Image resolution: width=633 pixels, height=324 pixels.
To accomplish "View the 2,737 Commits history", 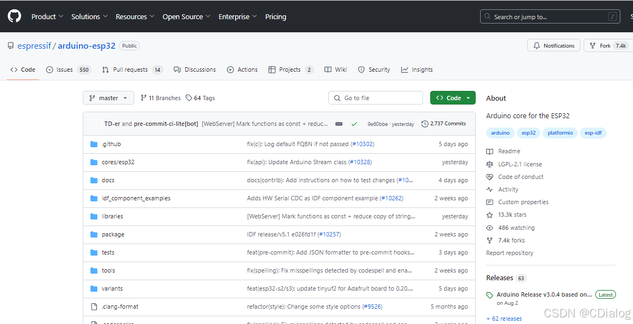I will [x=443, y=124].
